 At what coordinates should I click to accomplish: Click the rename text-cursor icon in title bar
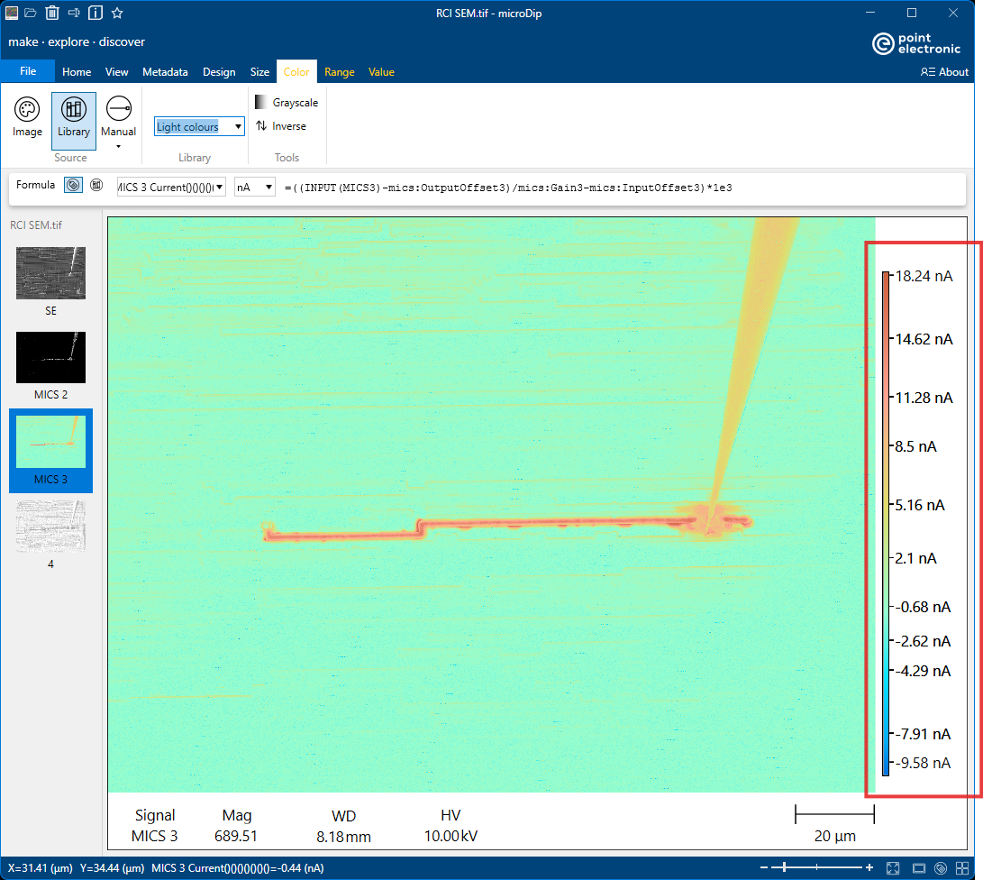(x=74, y=13)
